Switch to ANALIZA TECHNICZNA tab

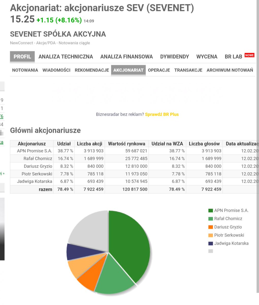pyautogui.click(x=66, y=57)
